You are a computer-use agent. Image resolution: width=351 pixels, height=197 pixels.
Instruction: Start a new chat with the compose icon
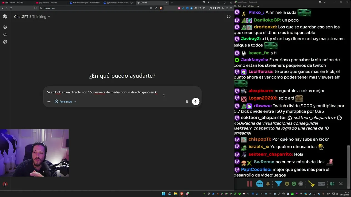click(5, 27)
